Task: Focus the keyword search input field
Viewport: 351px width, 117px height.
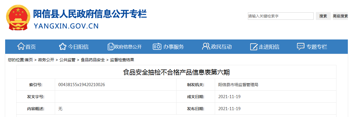Action: point(280,16)
